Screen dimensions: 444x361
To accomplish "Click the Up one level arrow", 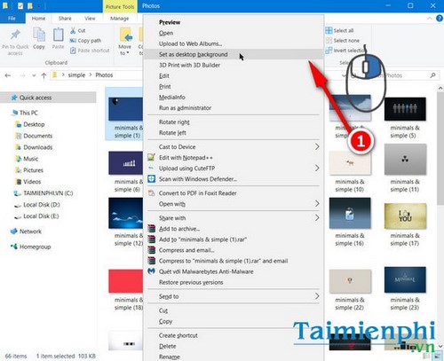I will 44,75.
